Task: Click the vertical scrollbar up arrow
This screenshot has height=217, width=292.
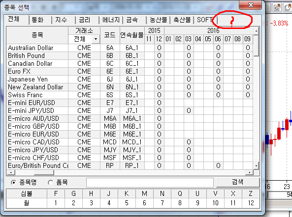Action: pos(256,31)
